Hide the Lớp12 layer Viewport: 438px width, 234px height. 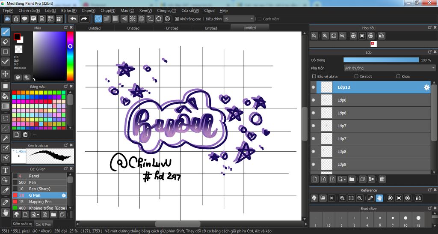click(314, 87)
